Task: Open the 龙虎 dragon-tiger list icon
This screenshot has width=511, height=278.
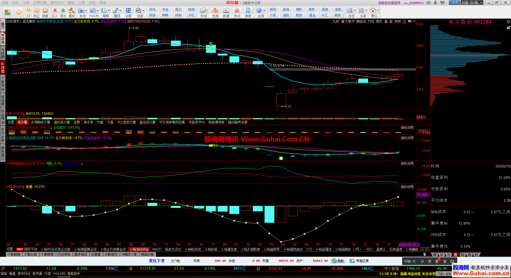Action: [x=215, y=11]
